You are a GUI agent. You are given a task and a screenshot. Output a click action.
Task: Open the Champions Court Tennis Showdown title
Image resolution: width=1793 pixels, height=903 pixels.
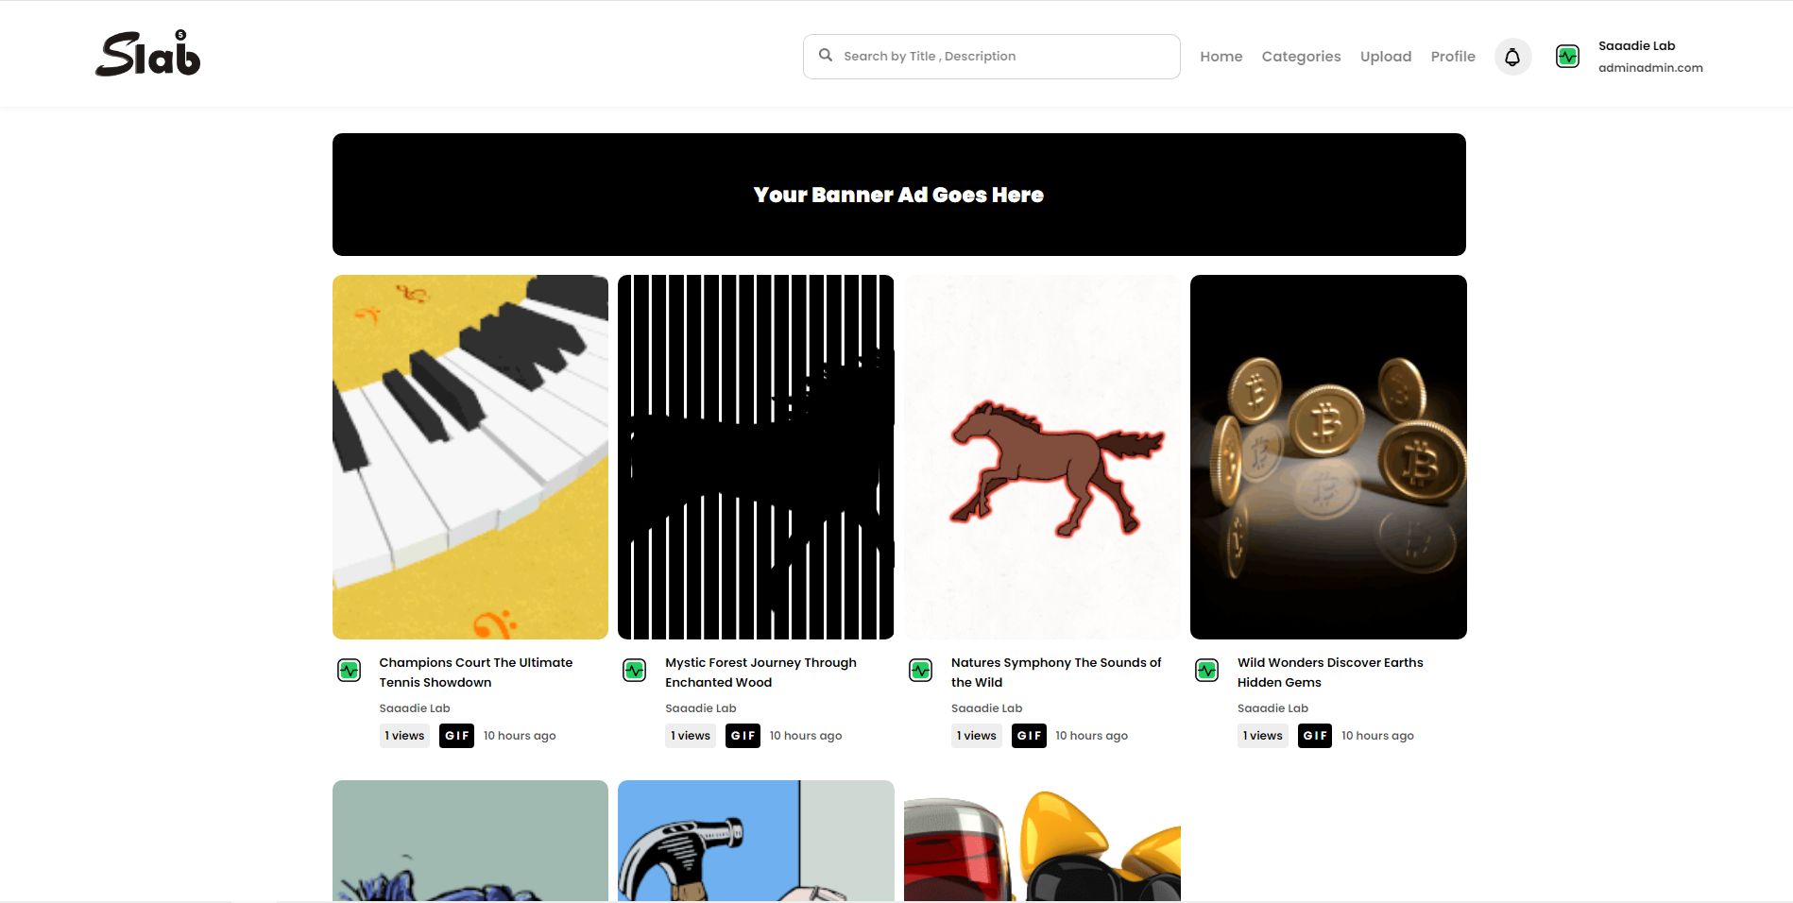(x=475, y=673)
